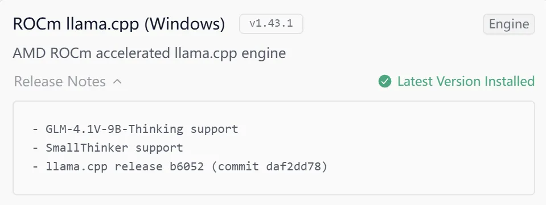Select the GLM-4.1V-9B-Thinking support note line

pos(136,129)
